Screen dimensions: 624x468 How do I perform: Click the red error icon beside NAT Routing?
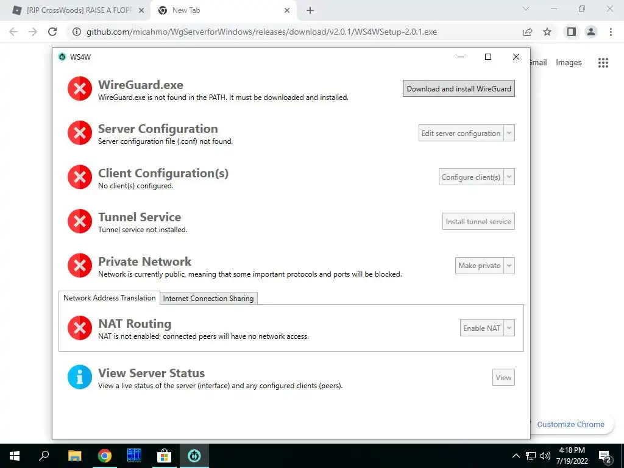pos(80,328)
